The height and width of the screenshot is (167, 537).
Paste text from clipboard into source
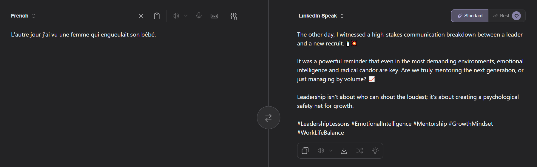click(x=157, y=16)
